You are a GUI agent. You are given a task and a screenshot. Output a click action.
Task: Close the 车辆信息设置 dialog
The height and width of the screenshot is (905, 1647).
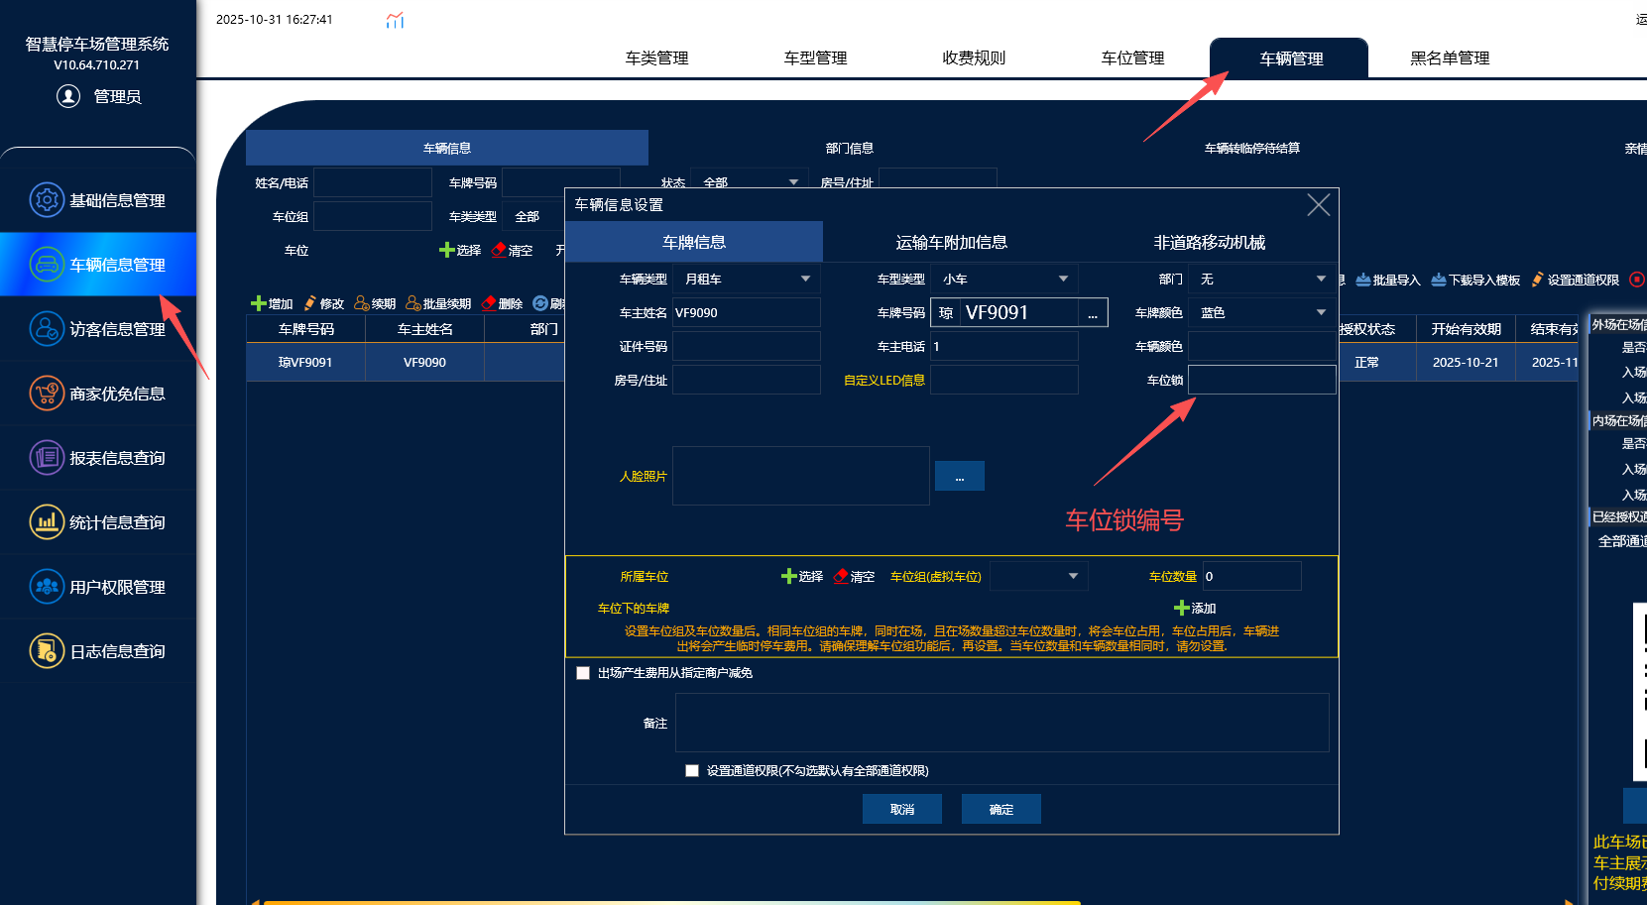pos(1319,205)
